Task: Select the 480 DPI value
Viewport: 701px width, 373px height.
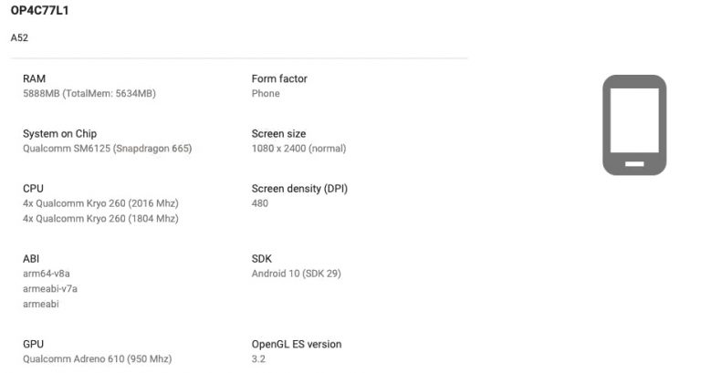Action: [x=261, y=203]
